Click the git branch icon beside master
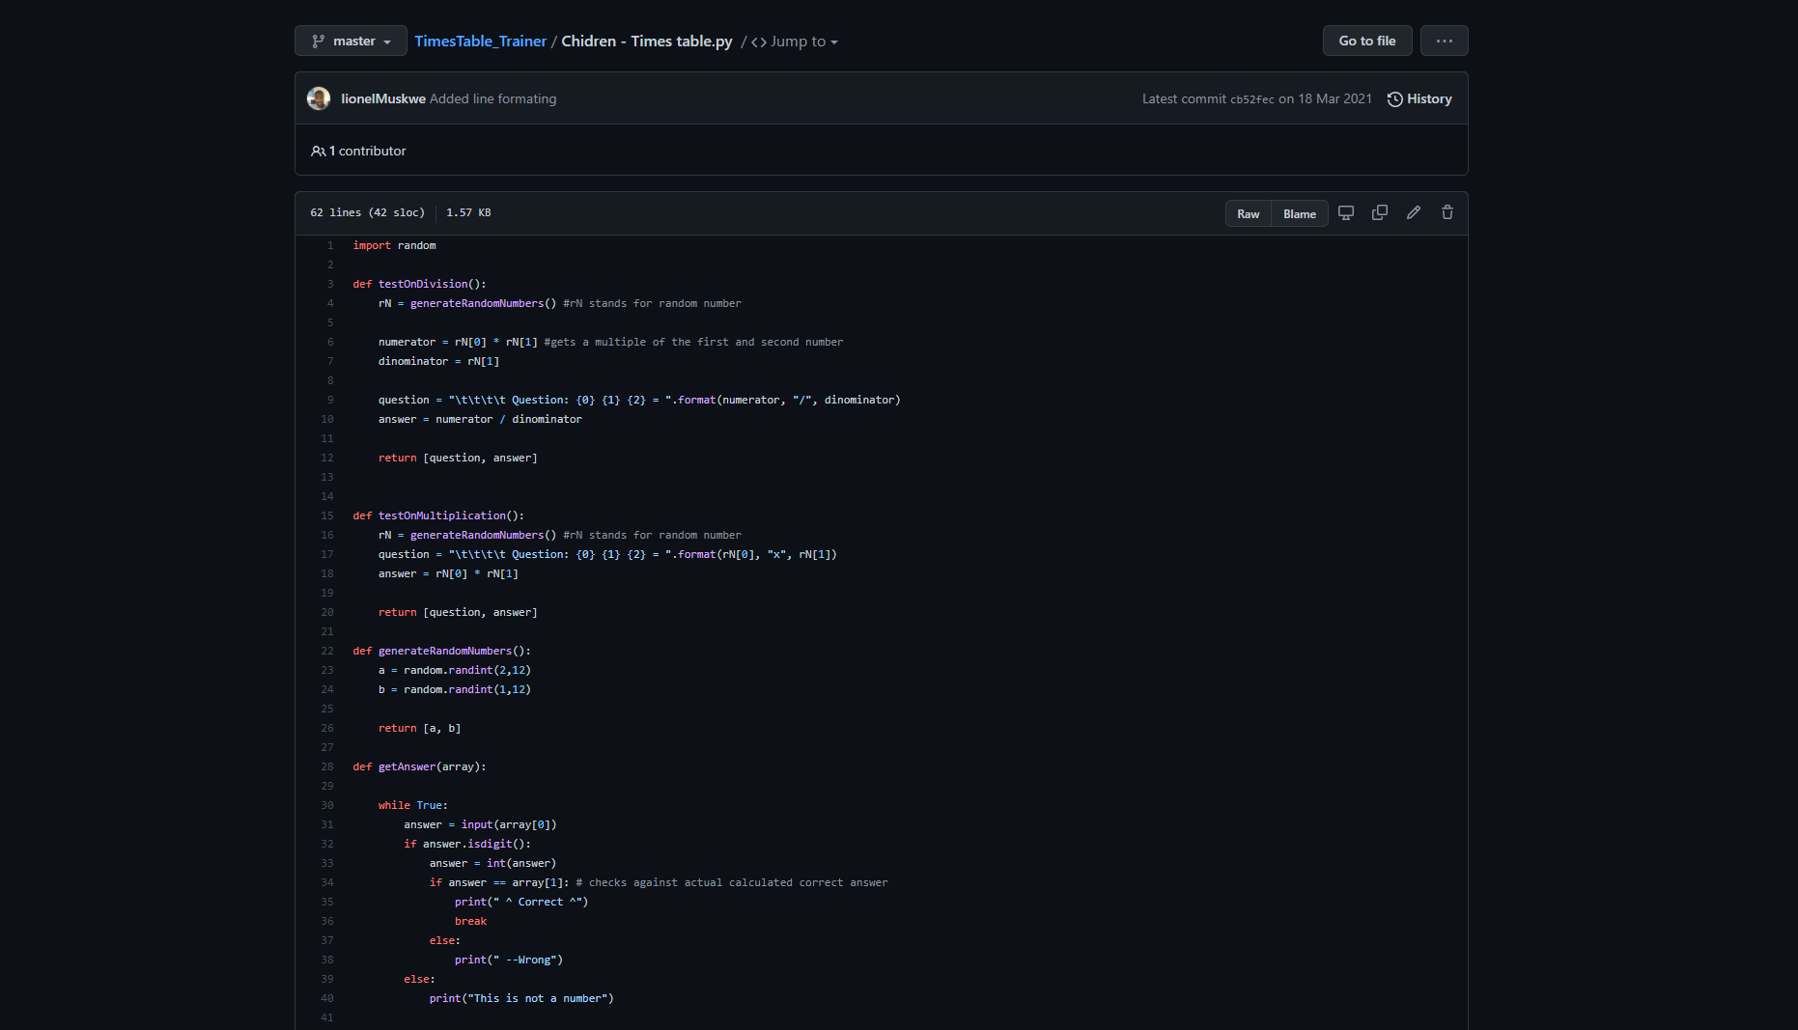Screen dimensions: 1798x1030 pyautogui.click(x=319, y=42)
